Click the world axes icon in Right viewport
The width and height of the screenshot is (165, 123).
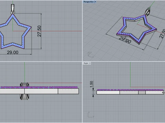click(91, 115)
